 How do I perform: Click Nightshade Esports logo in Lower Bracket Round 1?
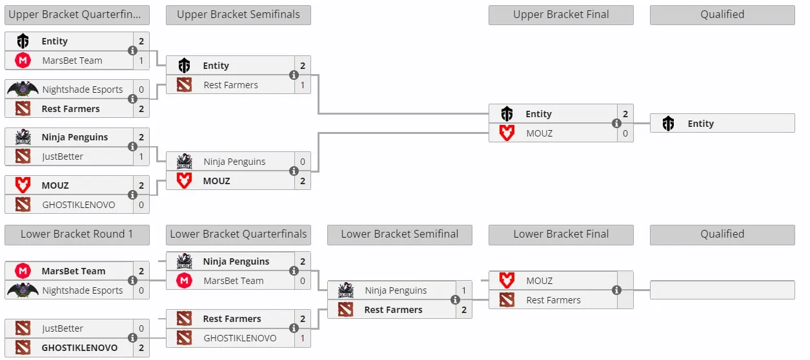tap(23, 290)
